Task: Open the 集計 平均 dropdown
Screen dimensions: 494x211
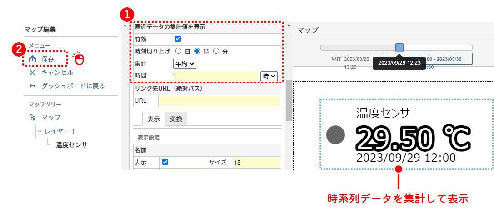Action: pyautogui.click(x=185, y=64)
